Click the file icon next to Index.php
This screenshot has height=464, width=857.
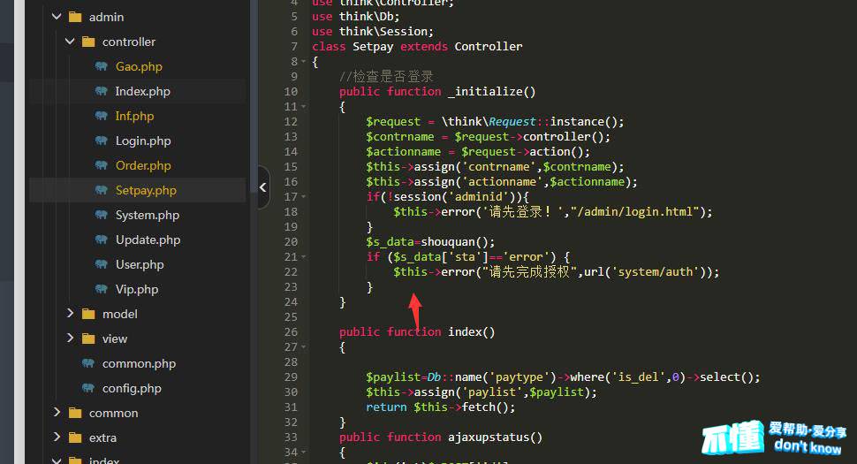(x=101, y=91)
